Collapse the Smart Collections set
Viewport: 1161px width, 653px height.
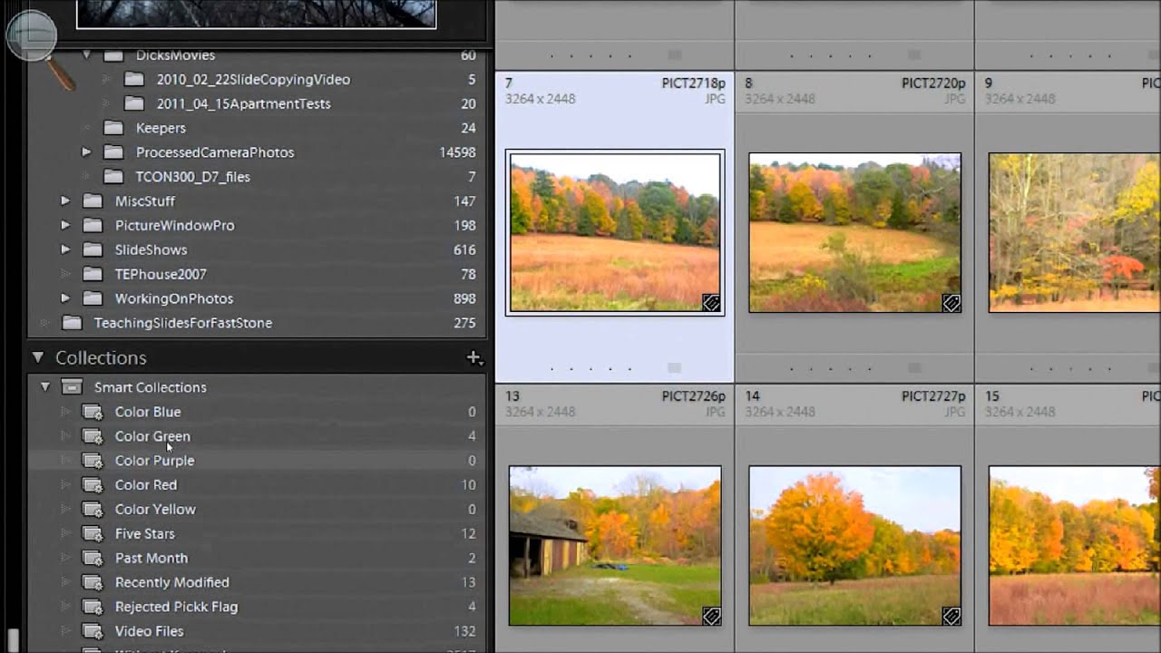point(45,387)
